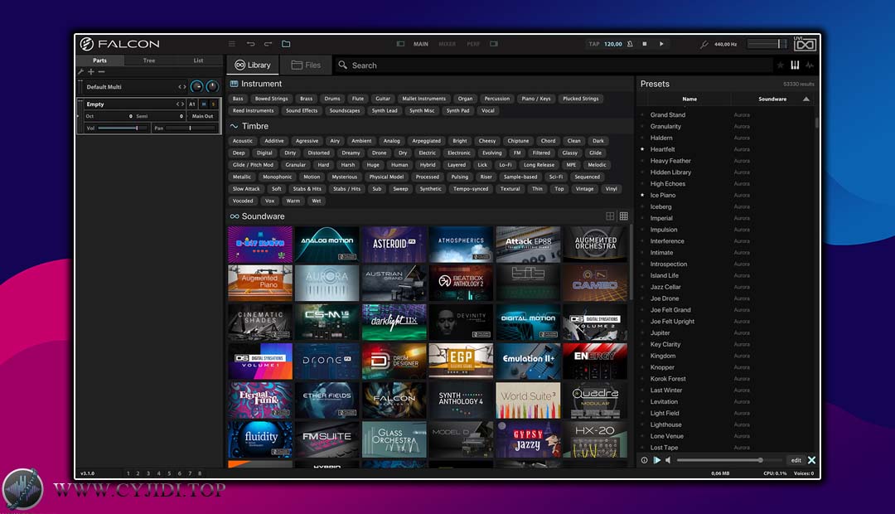Select the piano keys browser filter icon
Image resolution: width=895 pixels, height=514 pixels.
[x=795, y=65]
